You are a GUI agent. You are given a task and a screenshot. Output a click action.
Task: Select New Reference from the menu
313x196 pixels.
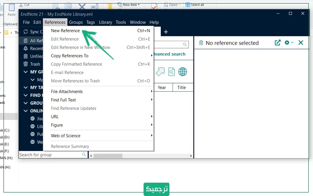65,31
